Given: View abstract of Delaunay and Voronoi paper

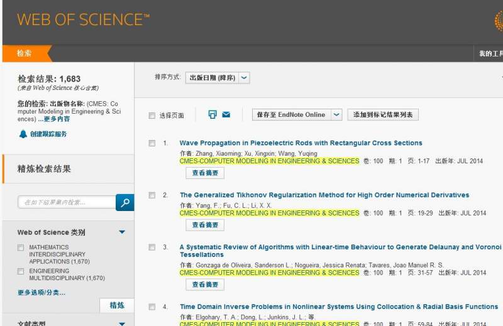Looking at the screenshot, I should tap(205, 285).
